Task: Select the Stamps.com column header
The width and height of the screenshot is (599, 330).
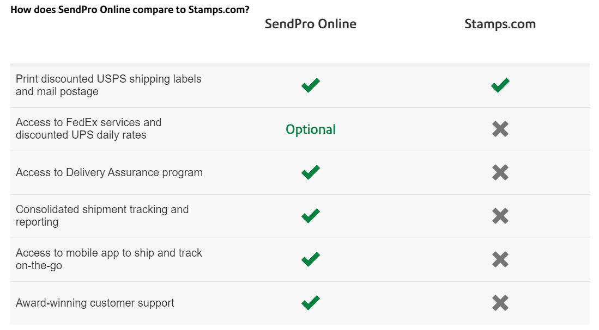Action: coord(500,24)
